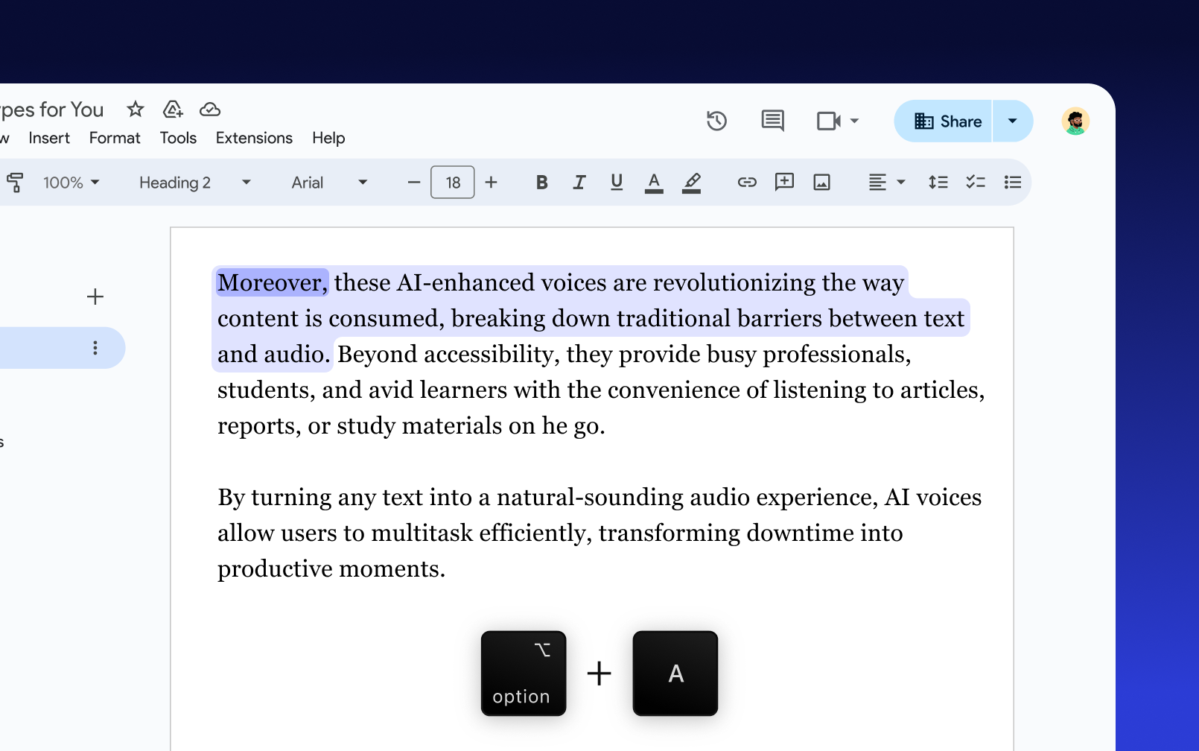1199x751 pixels.
Task: Open the Heading 2 styles dropdown
Action: pos(246,182)
